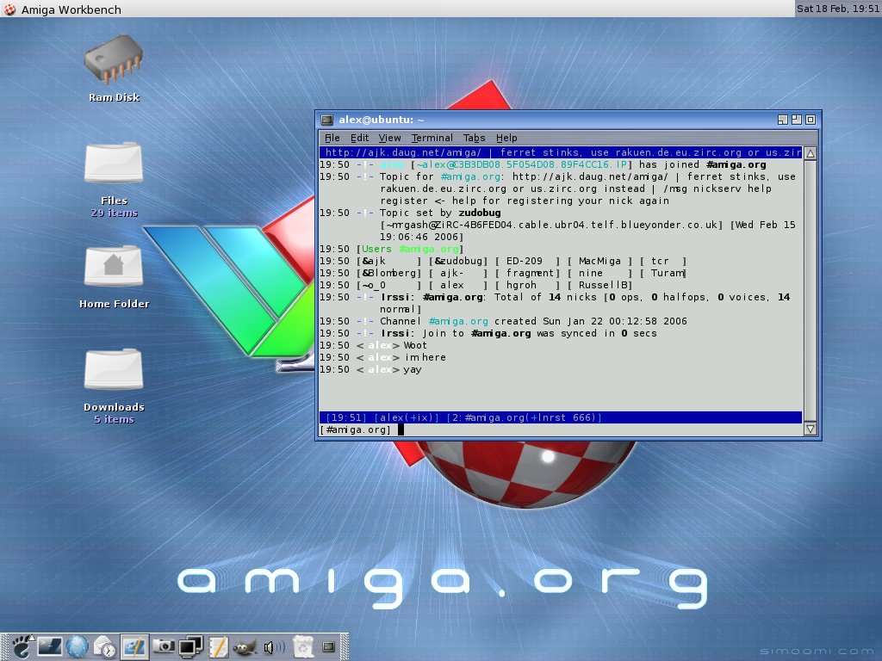The height and width of the screenshot is (661, 882).
Task: Click the terminal vertical scrollbar track
Action: 810,291
